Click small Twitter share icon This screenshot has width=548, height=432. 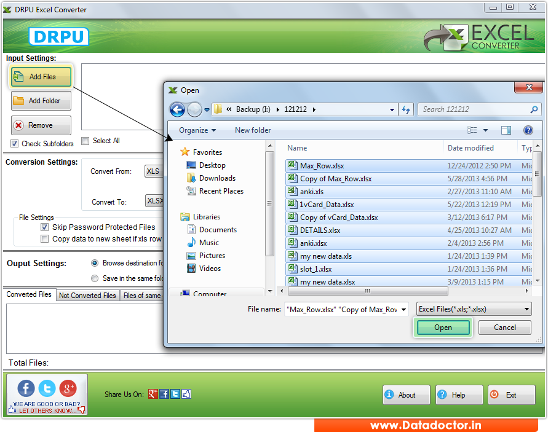click(x=175, y=394)
